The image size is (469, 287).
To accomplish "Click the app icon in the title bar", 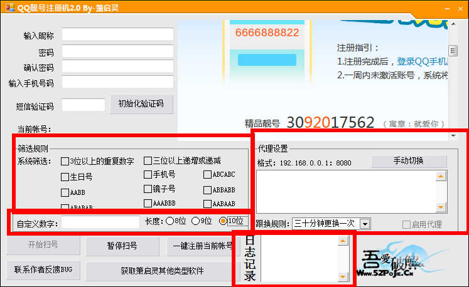I will coord(8,8).
